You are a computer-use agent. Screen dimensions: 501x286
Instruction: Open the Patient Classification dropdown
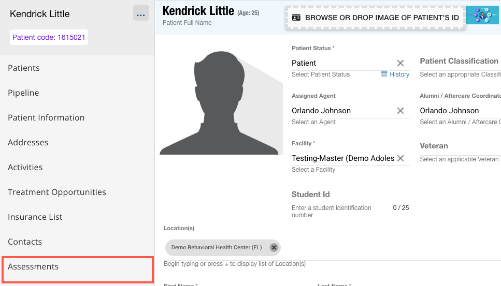[x=459, y=61]
